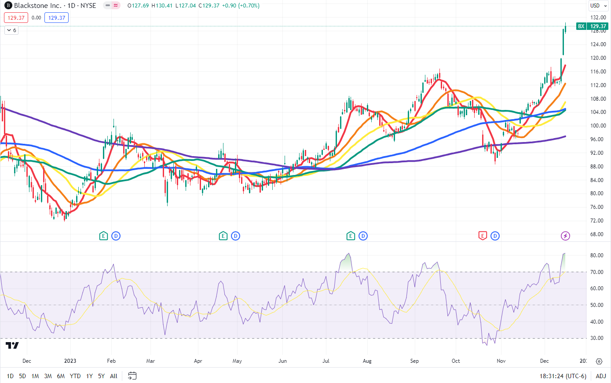This screenshot has width=611, height=383.
Task: Click the D dividend marker near August
Action: 363,236
